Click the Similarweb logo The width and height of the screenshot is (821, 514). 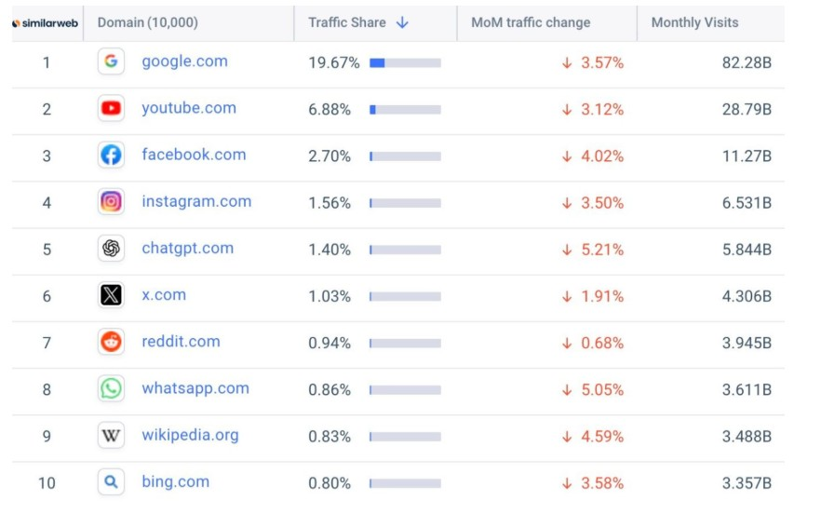(x=45, y=22)
